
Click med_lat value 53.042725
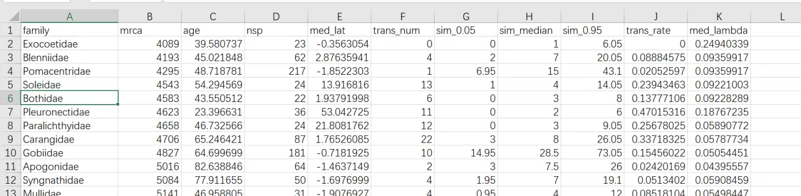[x=339, y=112]
